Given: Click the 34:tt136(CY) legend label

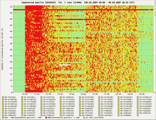Looking at the screenshot, I should click(x=49, y=106).
